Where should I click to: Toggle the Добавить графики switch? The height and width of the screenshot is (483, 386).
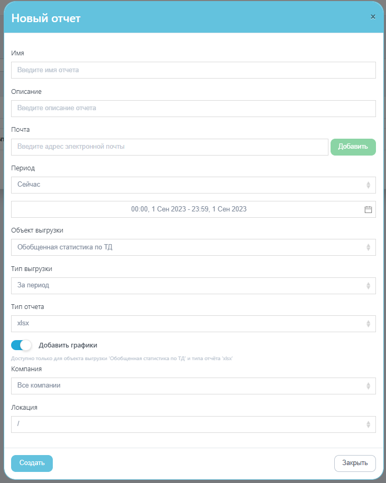tap(21, 345)
